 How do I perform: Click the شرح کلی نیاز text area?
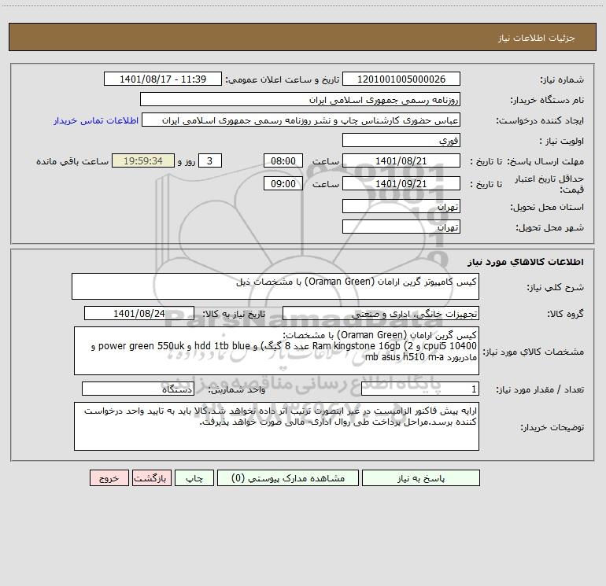[x=275, y=286]
